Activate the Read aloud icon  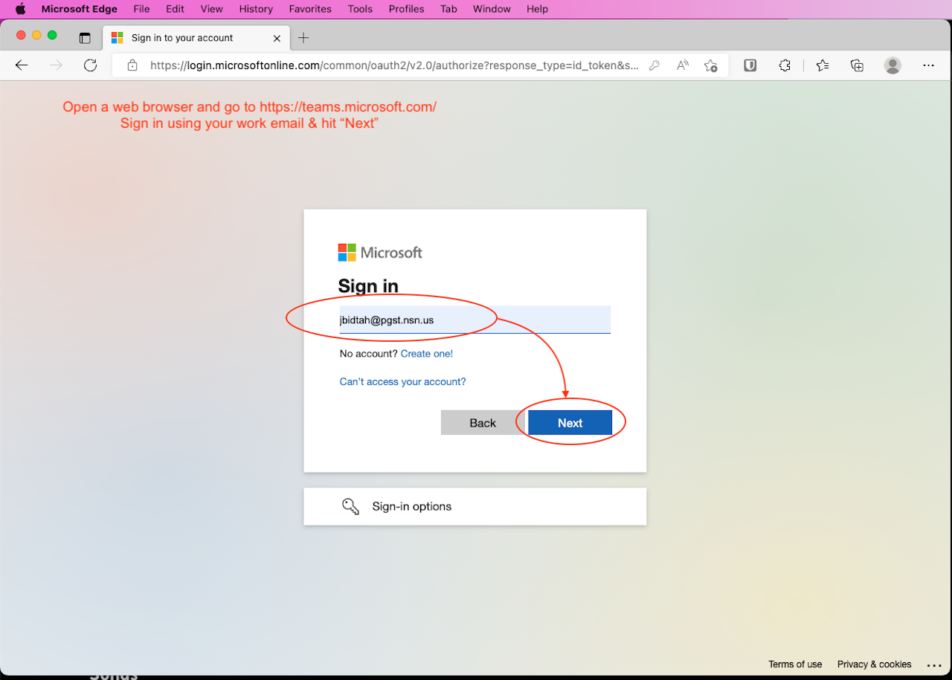pos(682,65)
